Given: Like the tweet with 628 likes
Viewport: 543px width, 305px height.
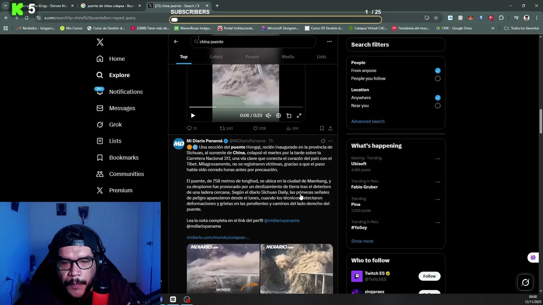Looking at the screenshot, I should click(x=259, y=128).
